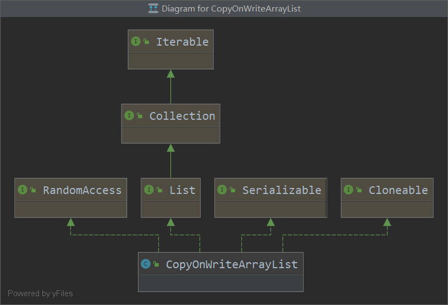The width and height of the screenshot is (448, 305).
Task: Click the public visibility icon beside List
Action: pyautogui.click(x=159, y=190)
